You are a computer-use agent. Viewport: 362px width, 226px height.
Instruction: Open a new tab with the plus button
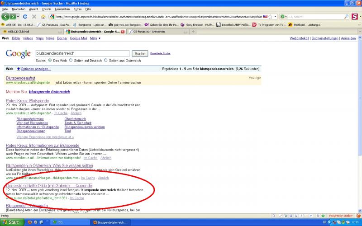point(193,32)
